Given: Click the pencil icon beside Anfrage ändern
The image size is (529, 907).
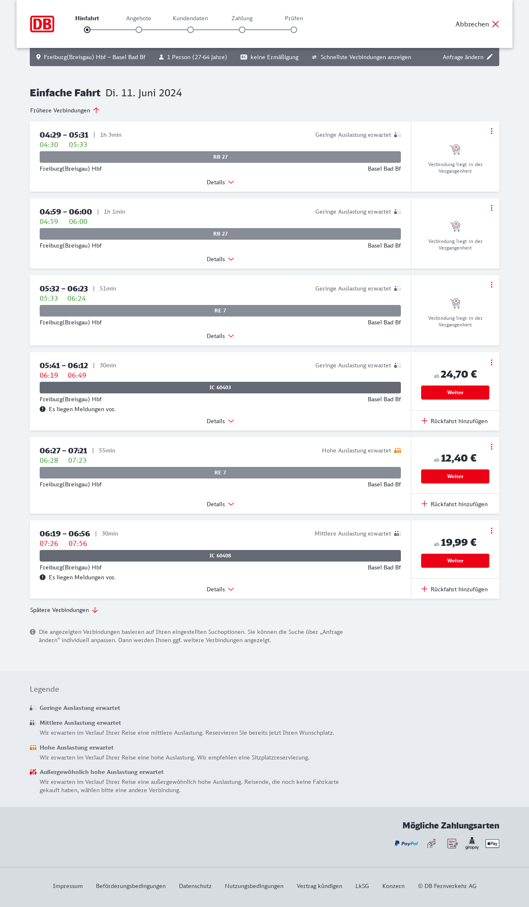Looking at the screenshot, I should coord(490,57).
